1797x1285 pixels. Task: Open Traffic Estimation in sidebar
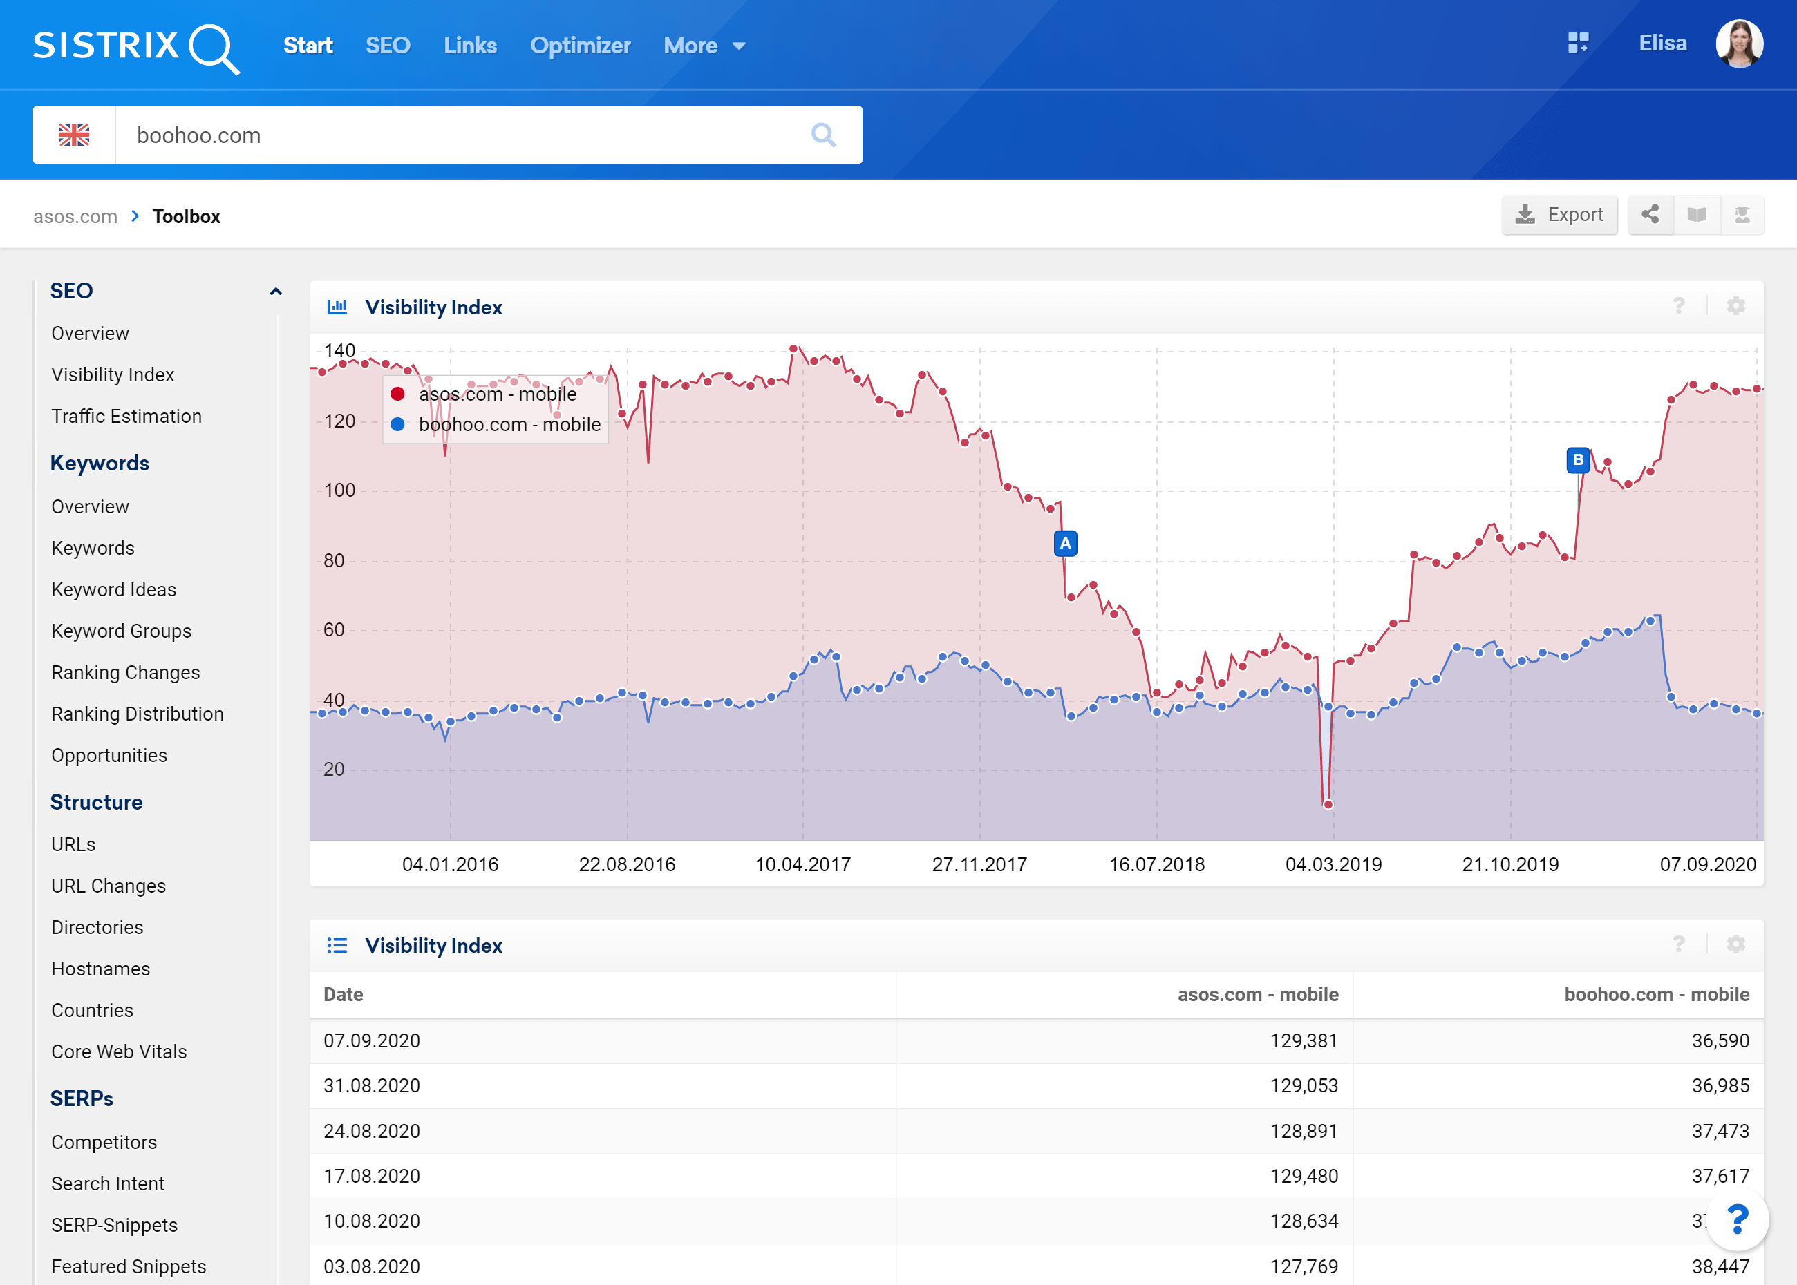point(126,416)
